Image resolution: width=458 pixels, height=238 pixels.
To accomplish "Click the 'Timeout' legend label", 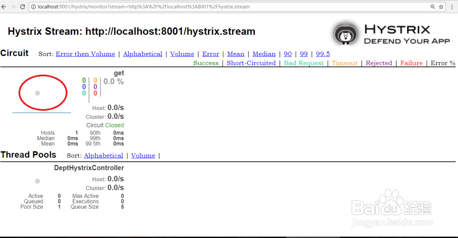I will tap(345, 63).
